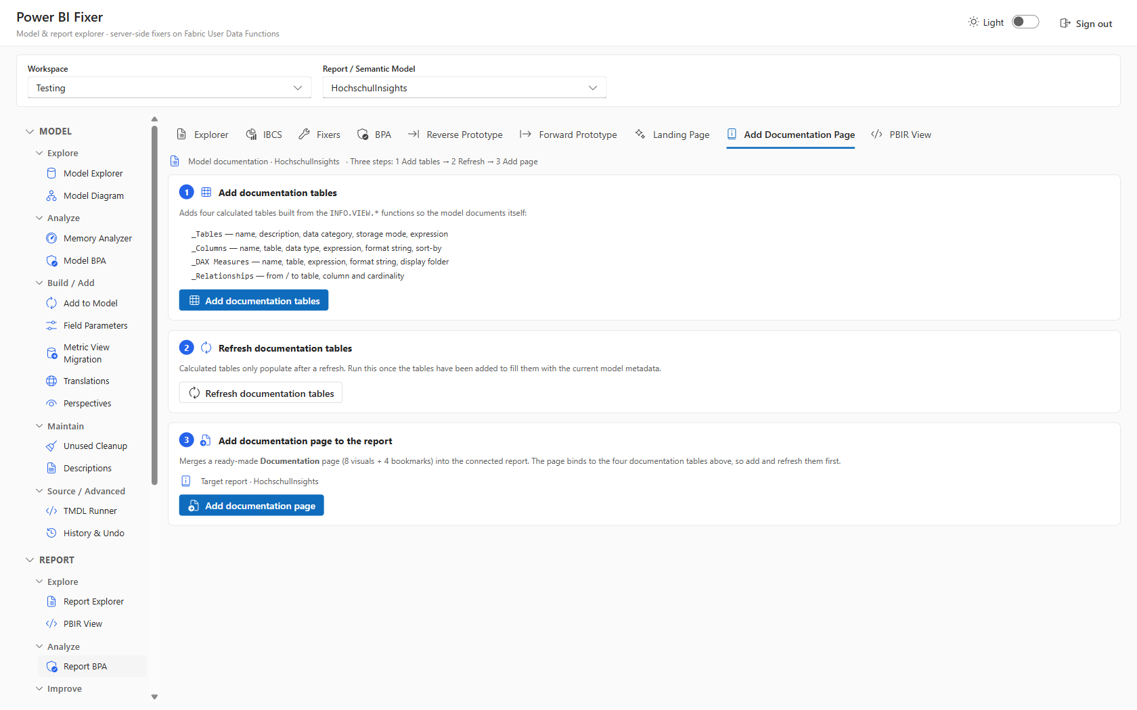This screenshot has height=710, width=1137.
Task: Click the Model documentation breadcrumb icon
Action: [175, 161]
